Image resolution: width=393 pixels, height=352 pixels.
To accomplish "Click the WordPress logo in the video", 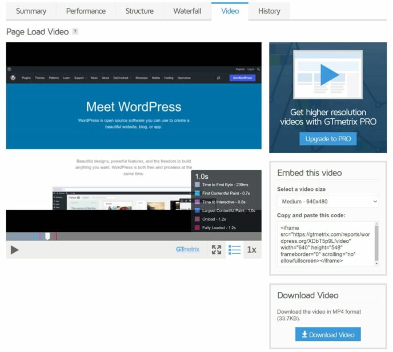I will tap(13, 78).
